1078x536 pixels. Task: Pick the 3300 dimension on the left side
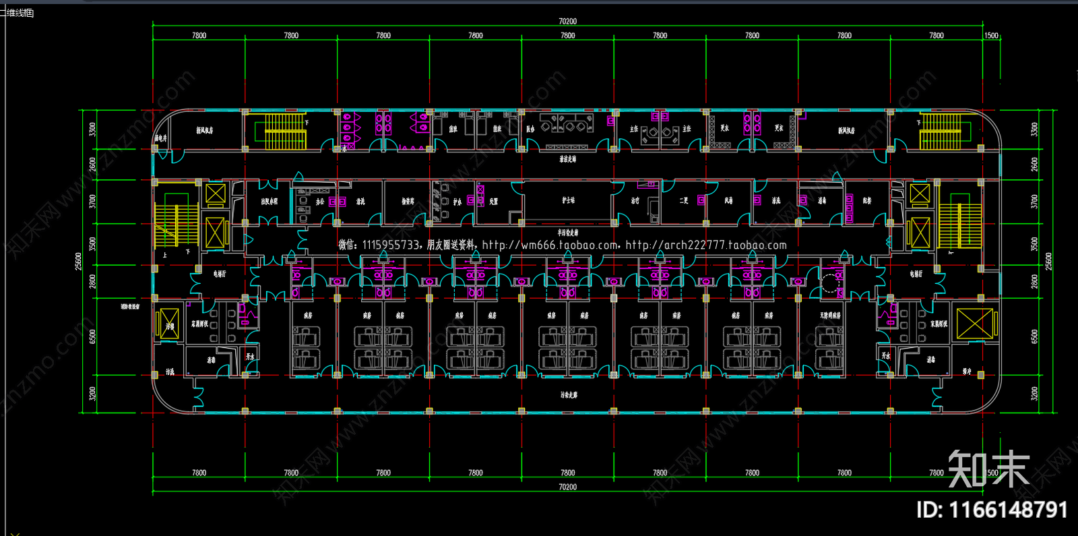93,129
